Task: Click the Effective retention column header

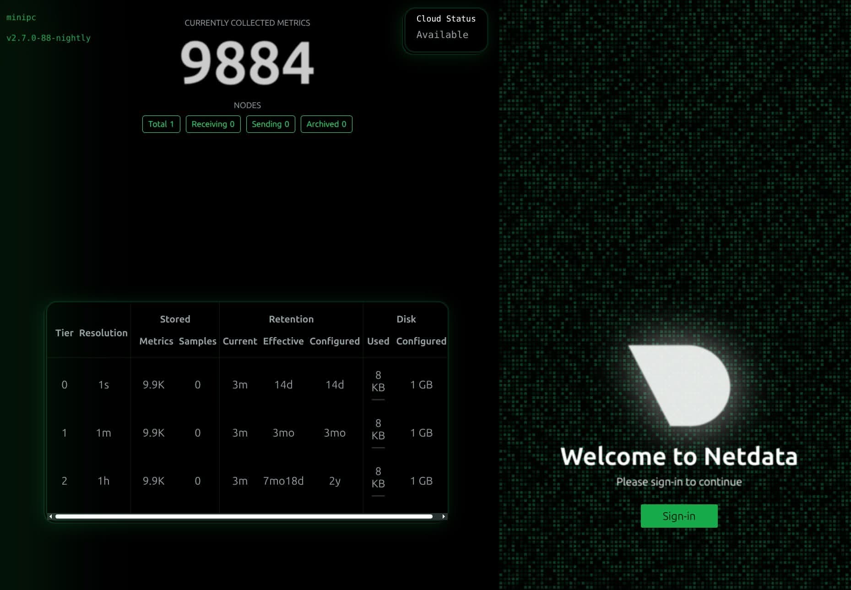Action: (x=283, y=341)
